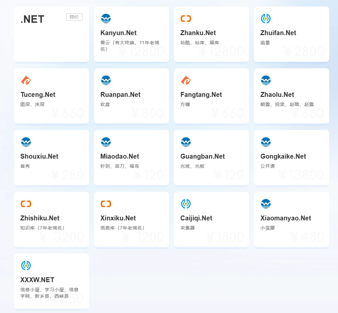Click the orange bracket icon above Zhishiku.Net
Screen dimensions: 338x313
[26, 204]
